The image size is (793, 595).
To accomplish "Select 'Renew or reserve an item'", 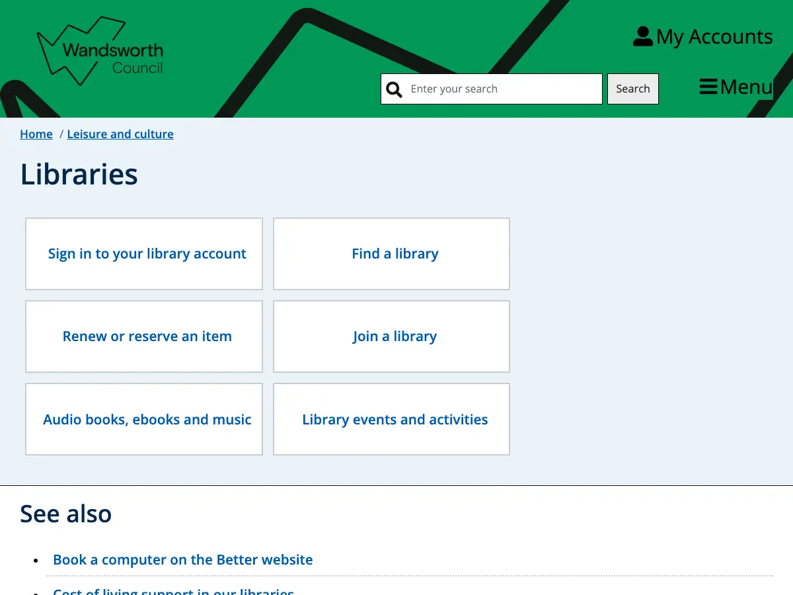I will coord(144,337).
